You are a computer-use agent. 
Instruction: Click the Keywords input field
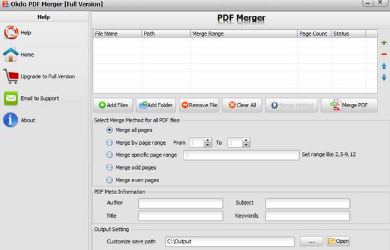tap(307, 216)
